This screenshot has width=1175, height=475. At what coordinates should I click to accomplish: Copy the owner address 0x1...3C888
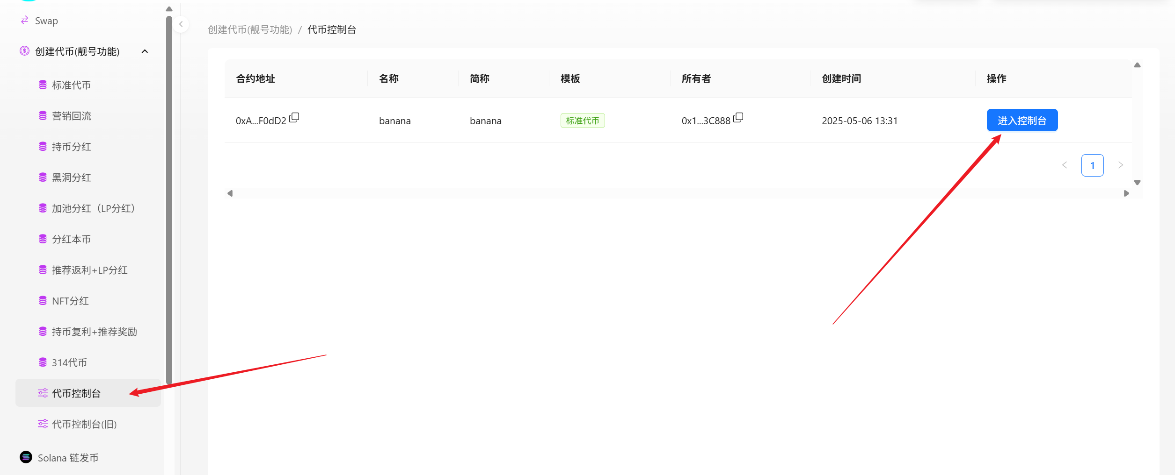pos(738,118)
